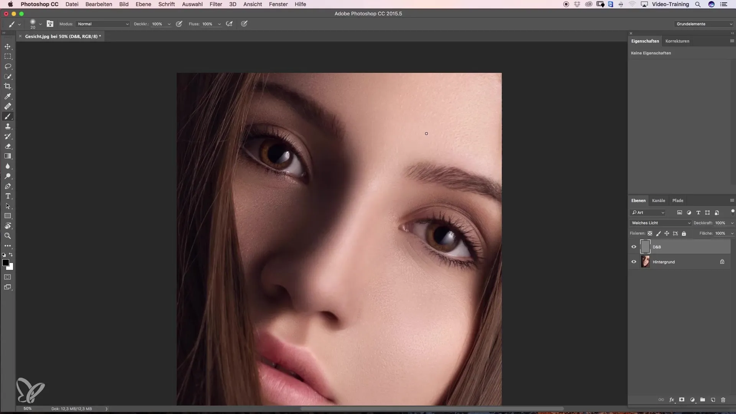Select the Eraser tool
This screenshot has width=736, height=414.
pos(8,146)
